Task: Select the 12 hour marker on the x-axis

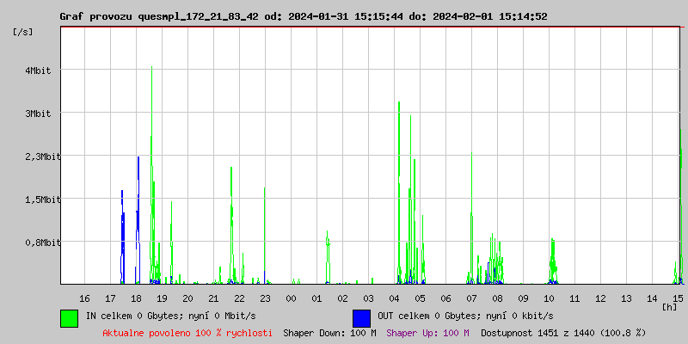Action: click(600, 298)
